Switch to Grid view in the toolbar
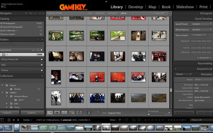213x133 pixels. pos(50,113)
